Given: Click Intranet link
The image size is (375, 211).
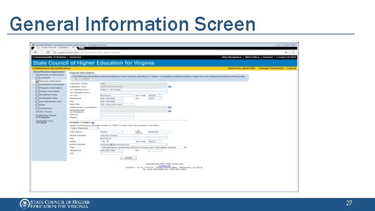Looking at the screenshot, I should [268, 57].
